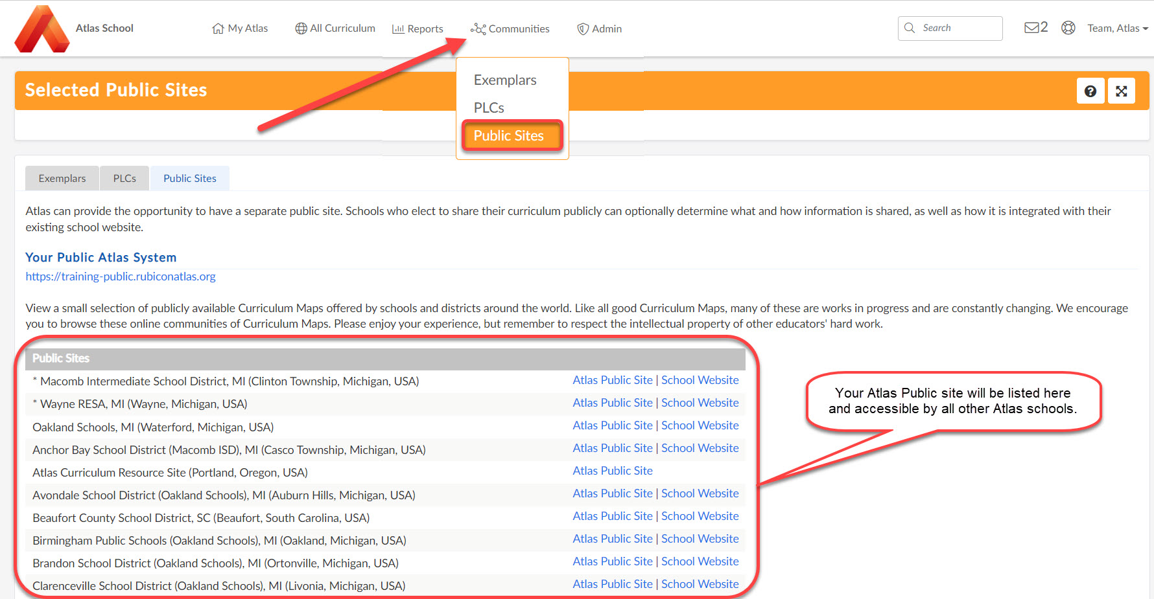The width and height of the screenshot is (1154, 599).
Task: Open Atlas Public Site for Oakland Schools
Action: [x=613, y=425]
